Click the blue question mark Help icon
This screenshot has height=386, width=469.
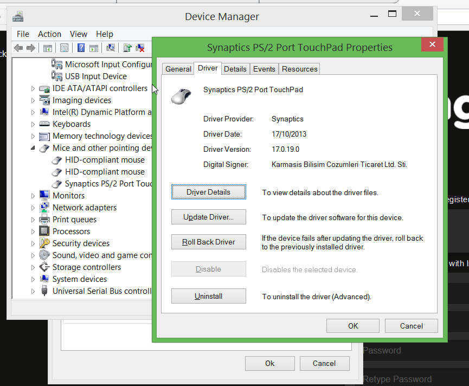[81, 48]
